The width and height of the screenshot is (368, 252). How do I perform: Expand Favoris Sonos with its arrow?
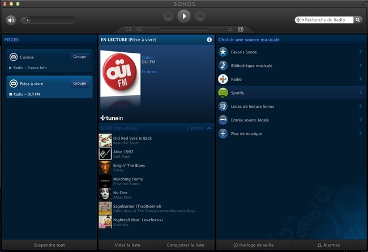pyautogui.click(x=361, y=52)
